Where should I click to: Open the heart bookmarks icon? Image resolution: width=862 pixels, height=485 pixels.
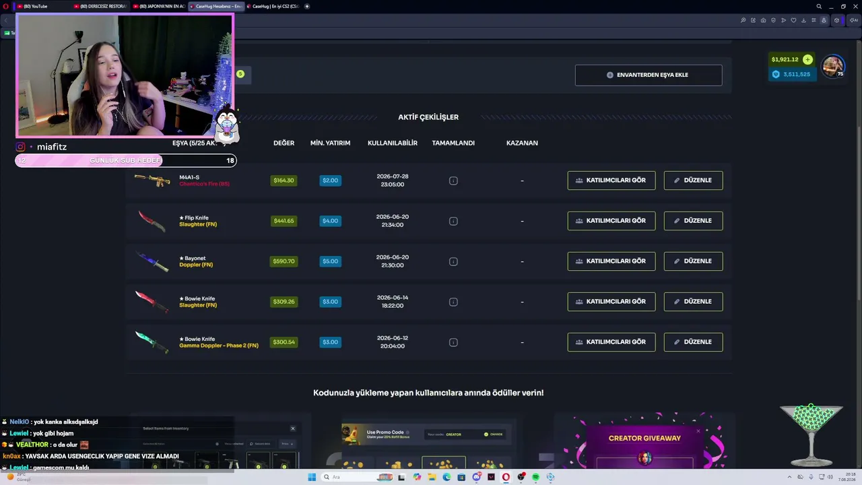tap(793, 20)
